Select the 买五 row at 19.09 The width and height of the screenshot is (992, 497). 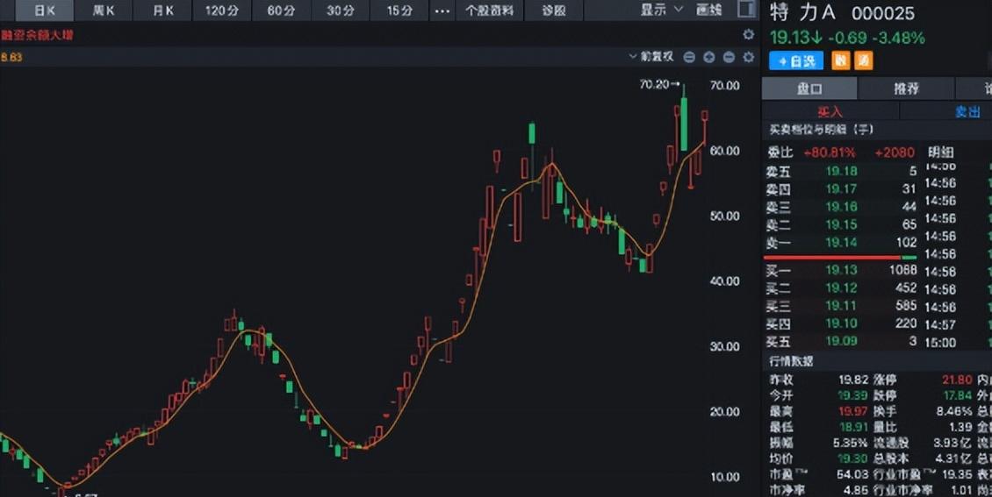pyautogui.click(x=841, y=341)
